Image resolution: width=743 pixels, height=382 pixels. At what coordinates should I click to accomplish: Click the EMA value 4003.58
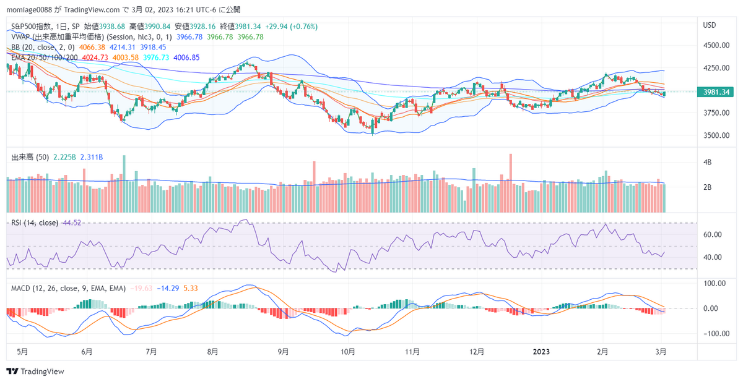[x=126, y=57]
